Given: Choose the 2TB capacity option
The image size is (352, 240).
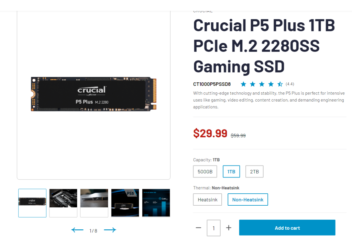Looking at the screenshot, I should (x=254, y=172).
